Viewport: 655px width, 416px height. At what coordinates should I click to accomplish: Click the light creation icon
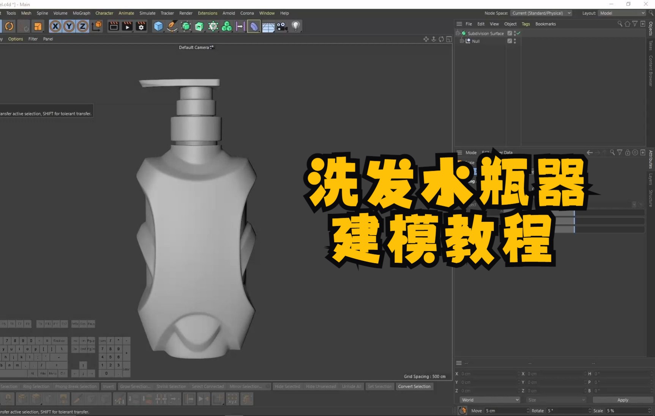[x=296, y=26]
